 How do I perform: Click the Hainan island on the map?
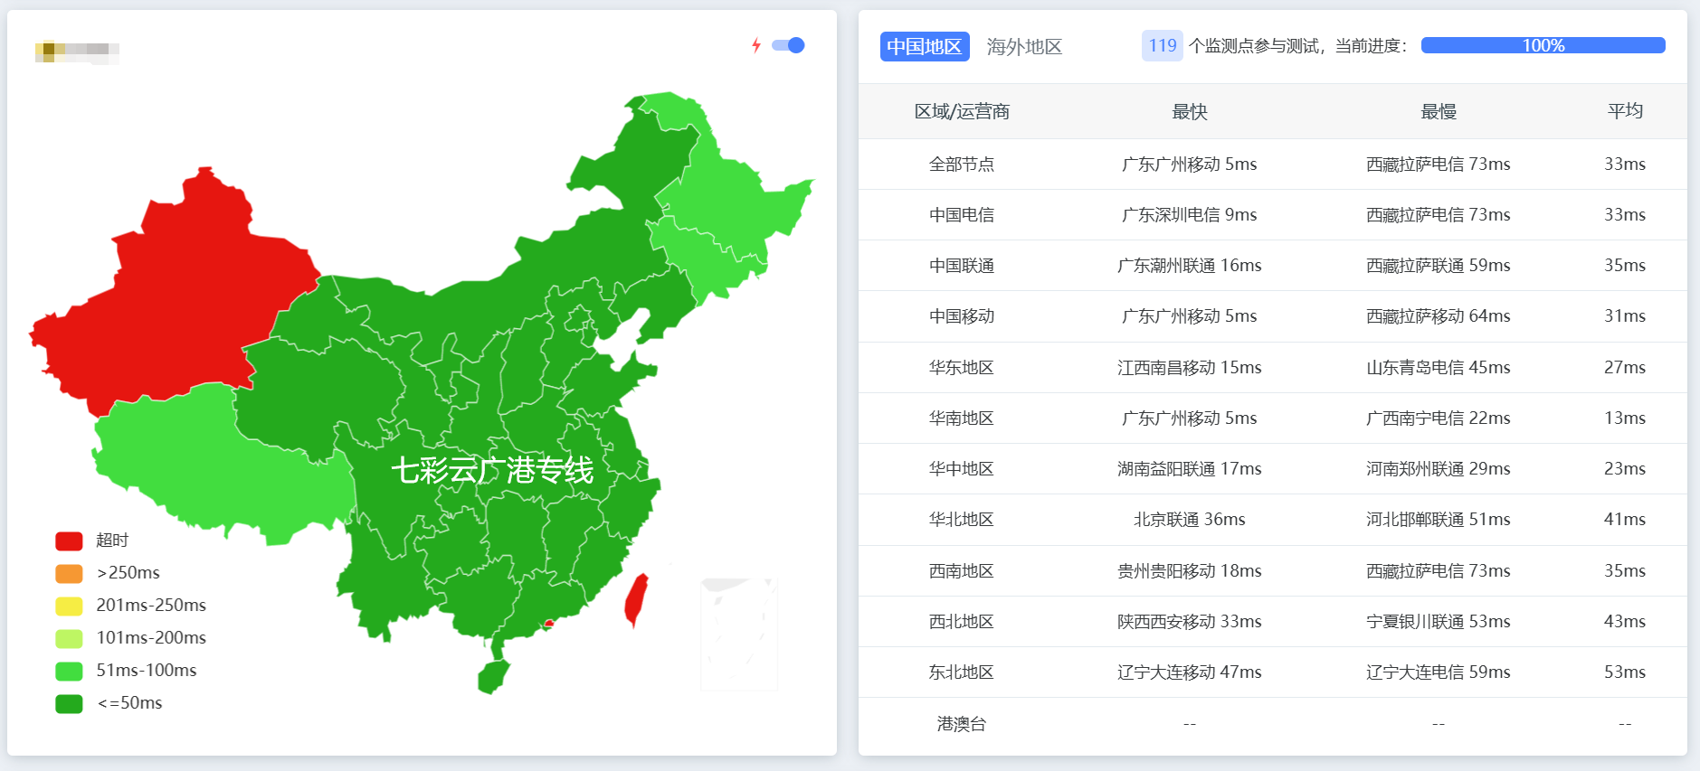pyautogui.click(x=493, y=676)
